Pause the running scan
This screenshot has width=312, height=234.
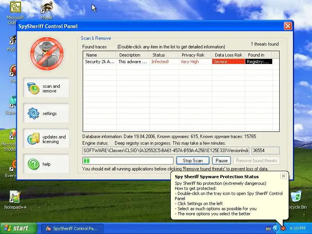point(222,161)
